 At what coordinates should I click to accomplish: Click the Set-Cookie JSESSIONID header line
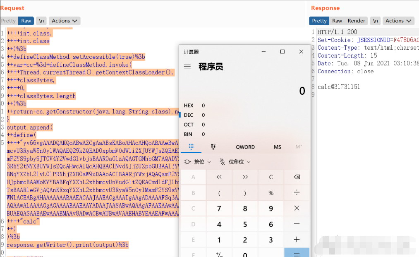coord(368,40)
